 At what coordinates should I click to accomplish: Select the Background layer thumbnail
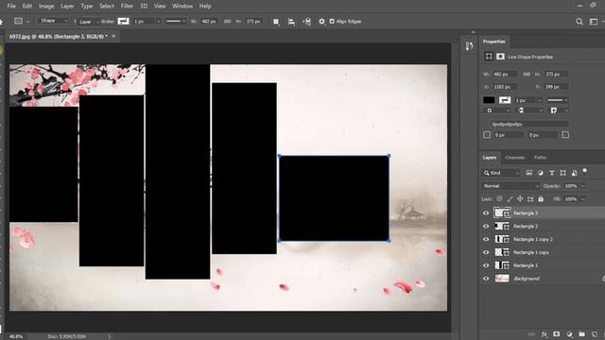pyautogui.click(x=502, y=279)
